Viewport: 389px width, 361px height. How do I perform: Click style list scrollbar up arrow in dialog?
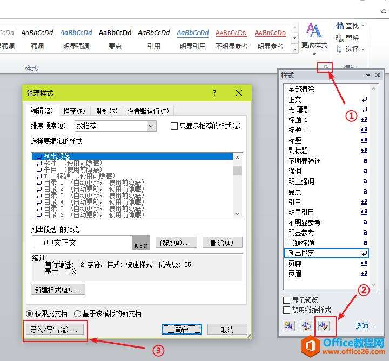click(x=237, y=158)
